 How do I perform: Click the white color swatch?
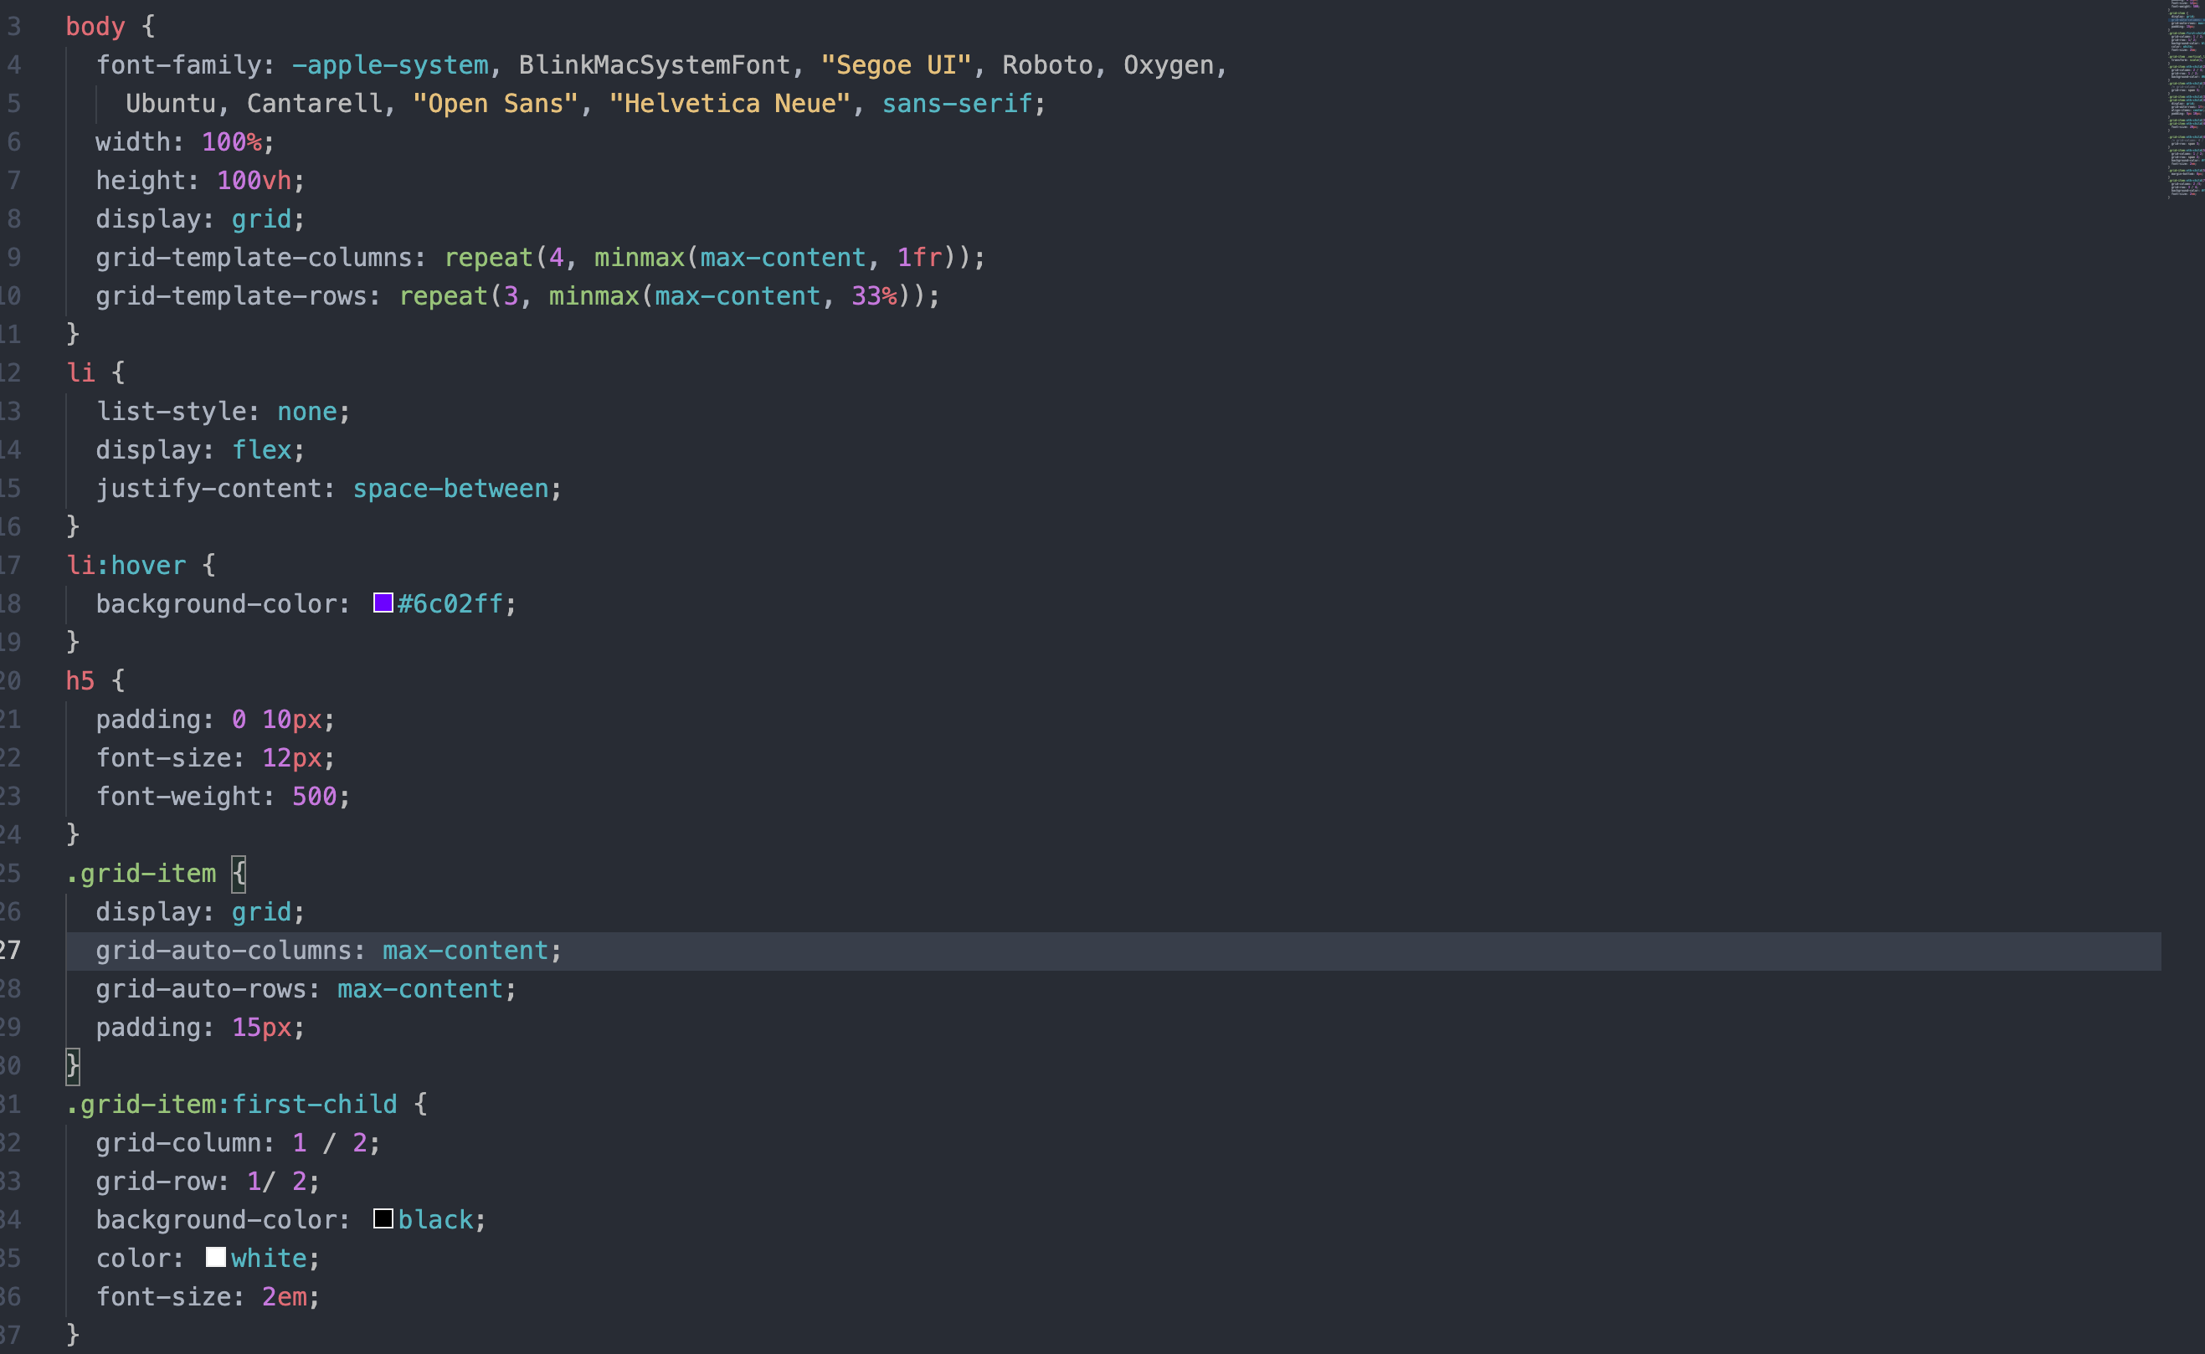[216, 1257]
